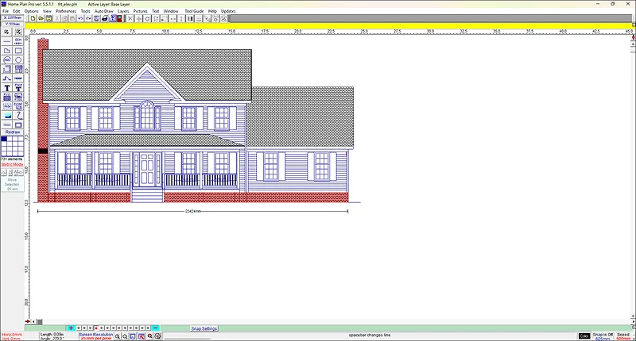Click the Print icon in toolbar
Screen dimensions: 636x341
click(105, 18)
